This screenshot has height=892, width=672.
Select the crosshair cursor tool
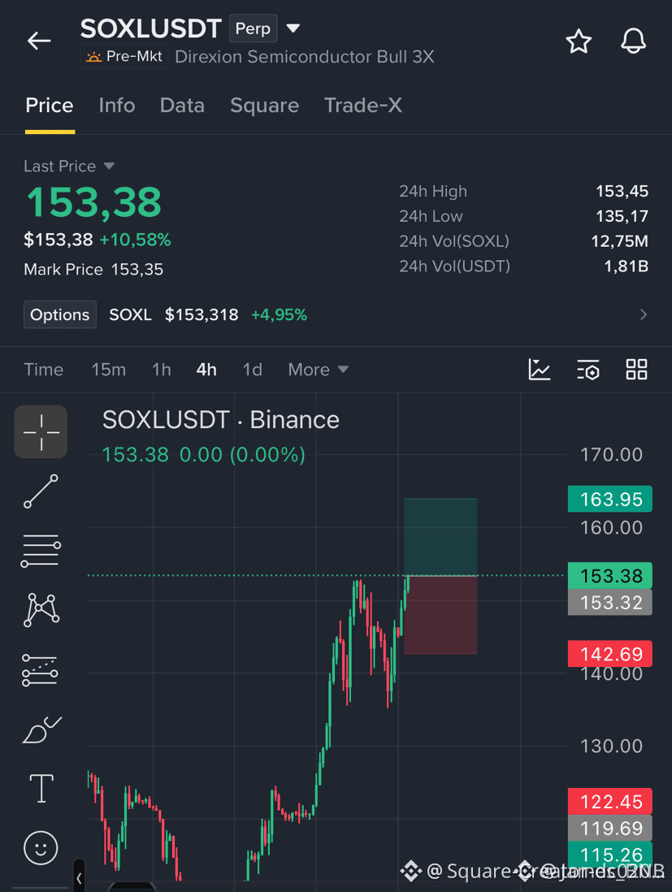click(41, 432)
